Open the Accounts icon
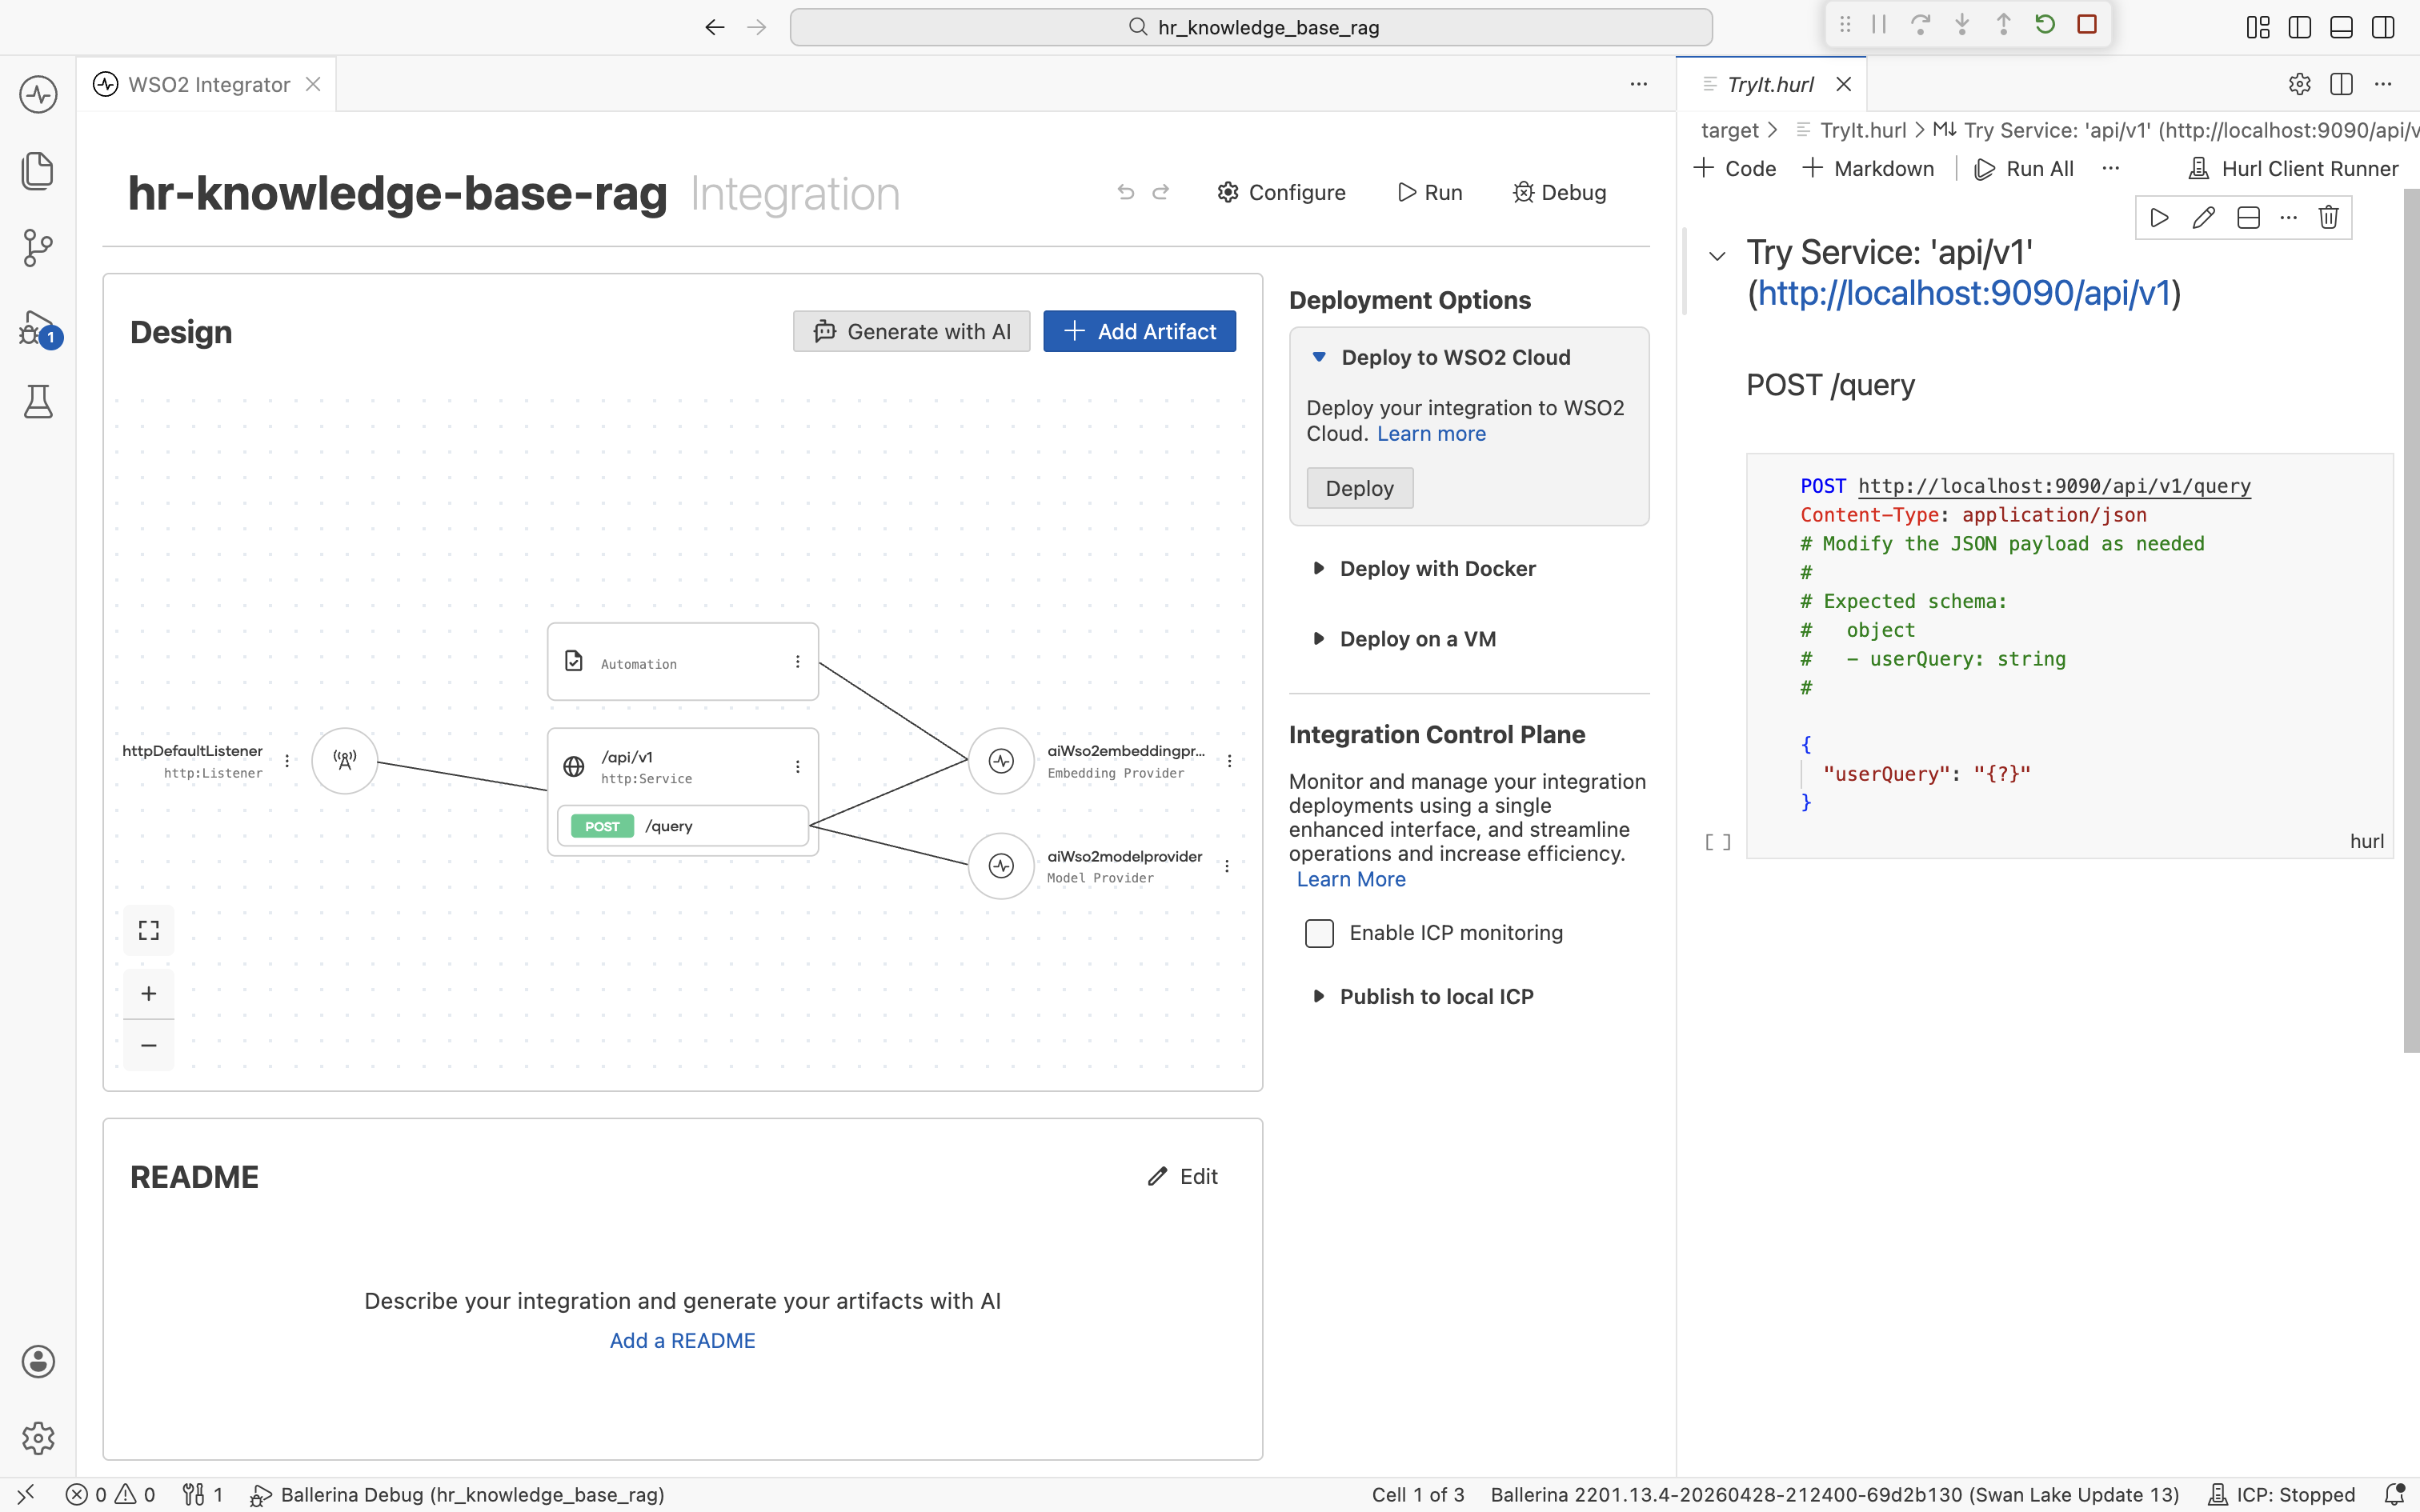 pos(38,1361)
